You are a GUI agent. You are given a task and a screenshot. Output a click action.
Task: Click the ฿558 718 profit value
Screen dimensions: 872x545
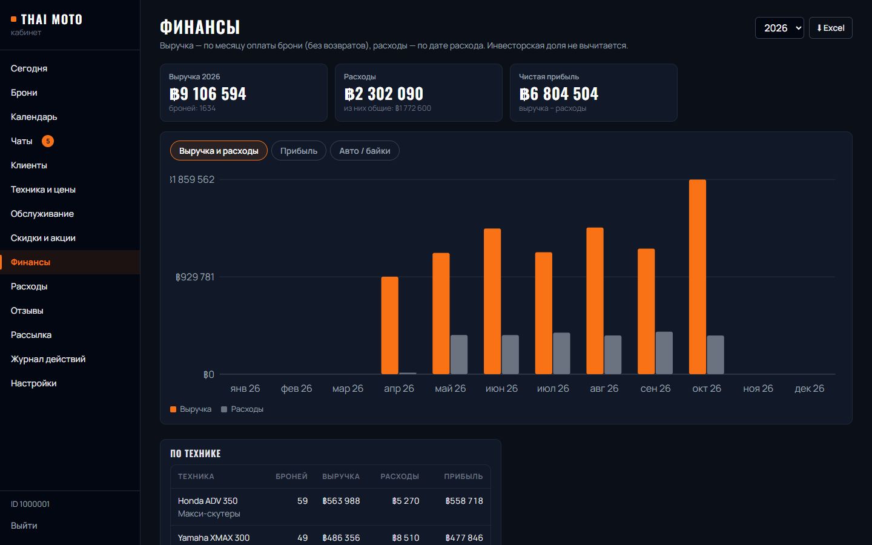[464, 501]
